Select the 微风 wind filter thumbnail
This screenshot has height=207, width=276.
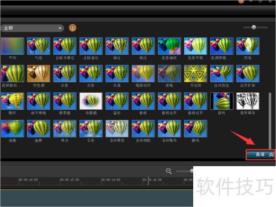pyautogui.click(x=13, y=101)
